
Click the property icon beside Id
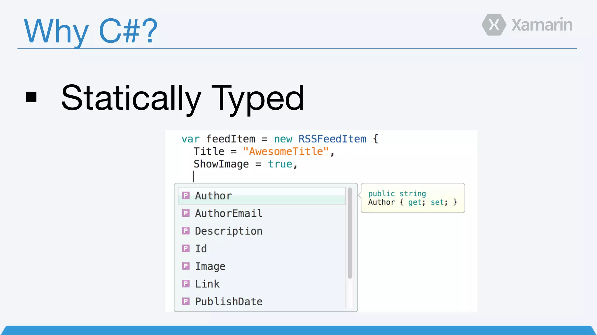(x=186, y=248)
